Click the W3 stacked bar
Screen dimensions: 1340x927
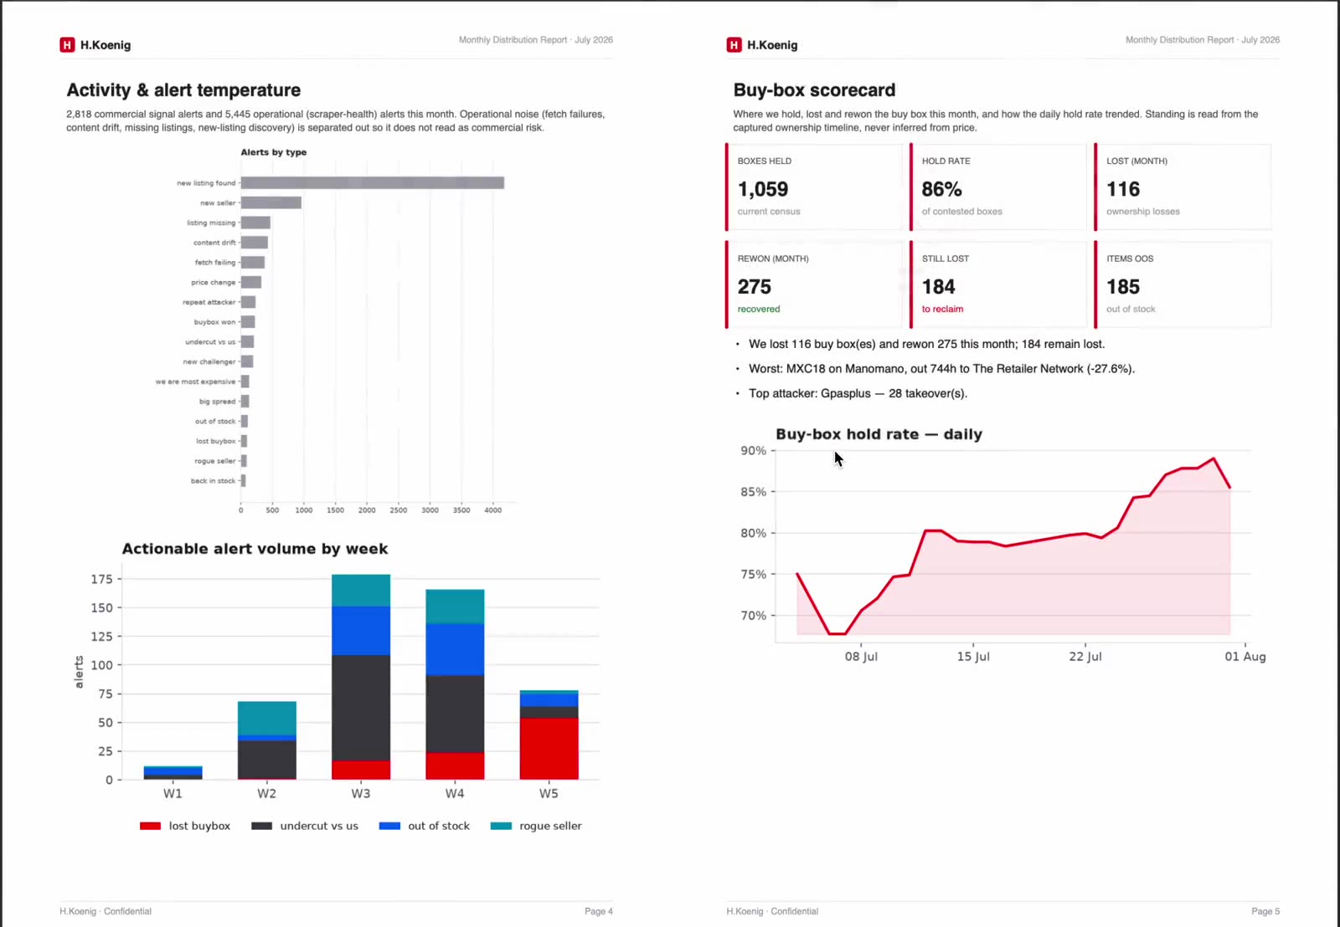(361, 677)
